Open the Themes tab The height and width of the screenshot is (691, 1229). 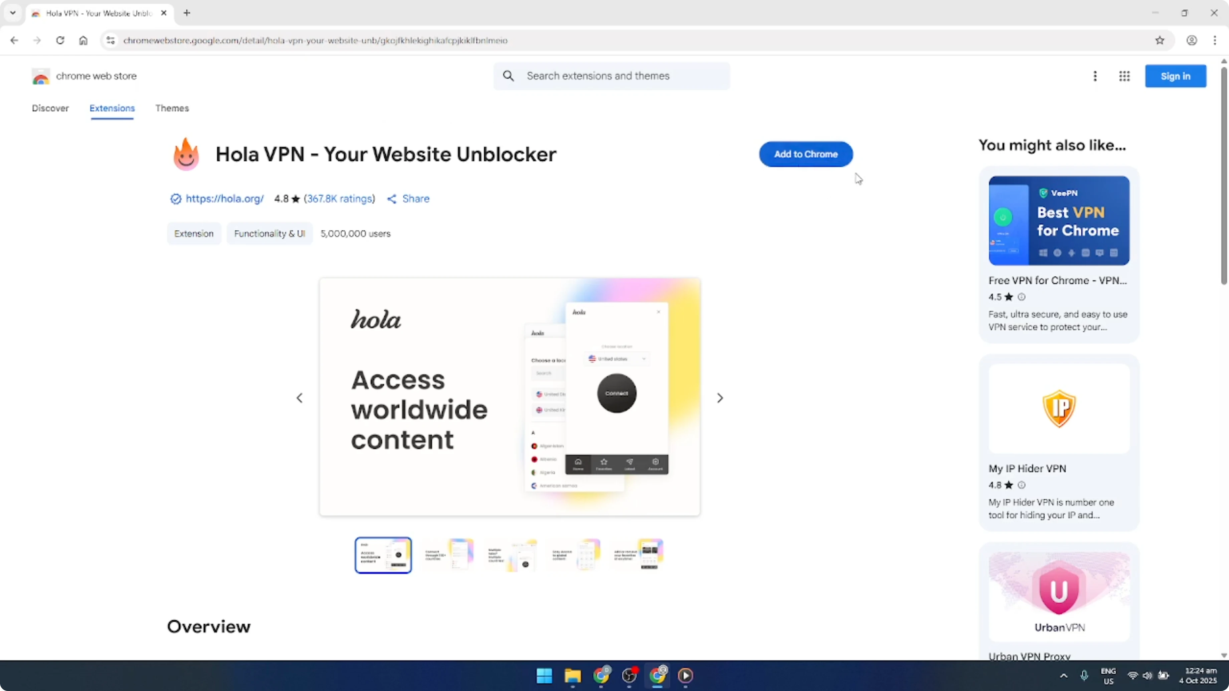[172, 108]
